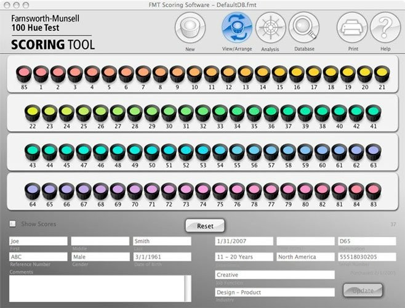Viewport: 405px width, 308px height.
Task: Click the Reset button
Action: [x=205, y=225]
